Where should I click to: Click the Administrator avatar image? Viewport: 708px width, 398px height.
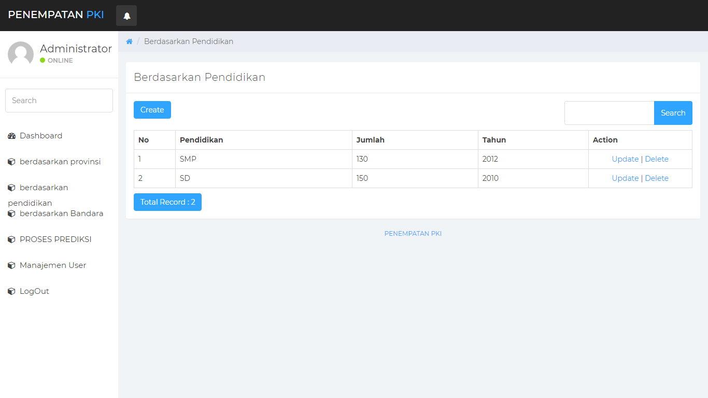21,54
